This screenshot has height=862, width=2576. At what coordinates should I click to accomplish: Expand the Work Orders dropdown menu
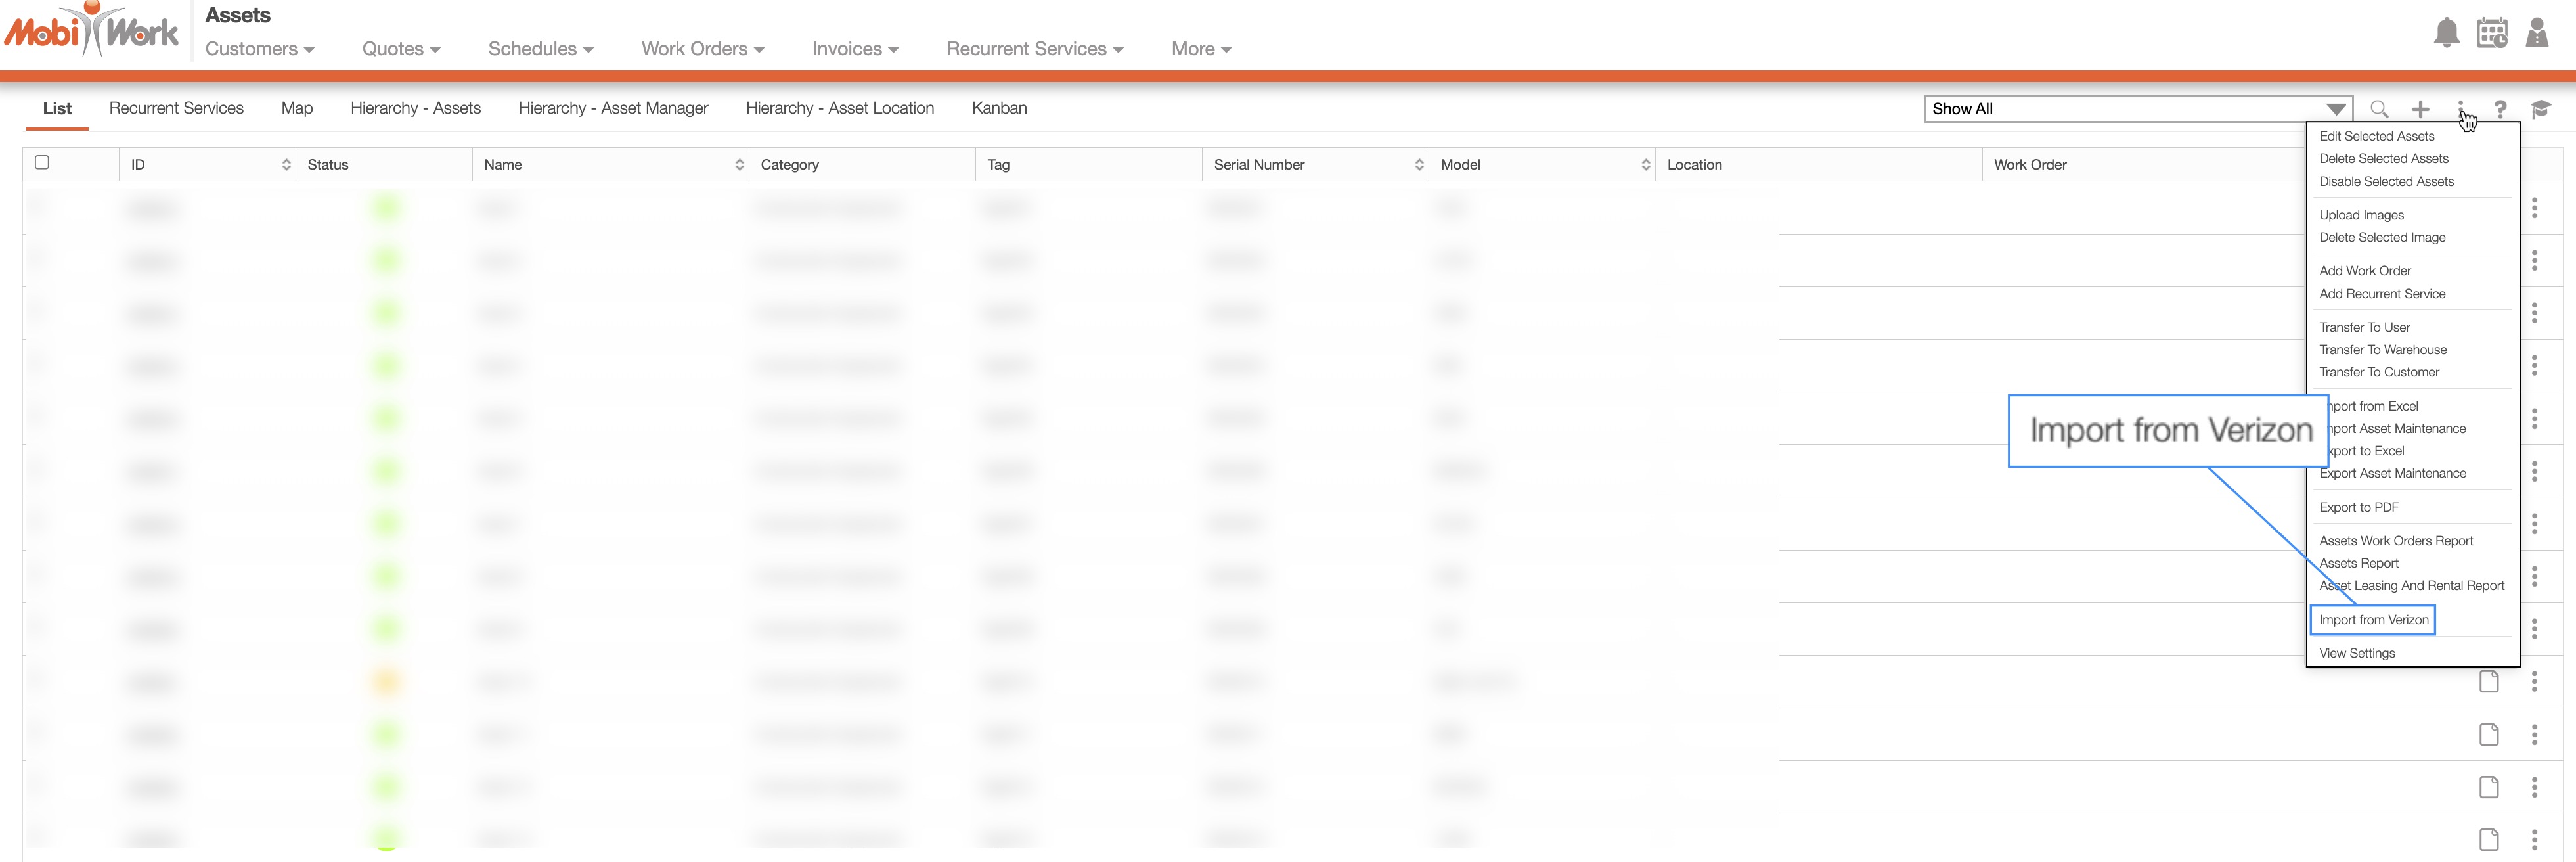(x=702, y=49)
